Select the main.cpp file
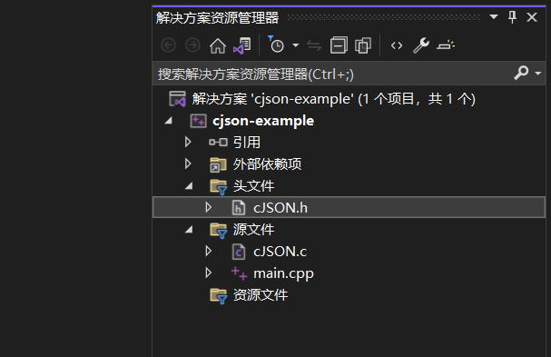The height and width of the screenshot is (357, 551). 283,273
